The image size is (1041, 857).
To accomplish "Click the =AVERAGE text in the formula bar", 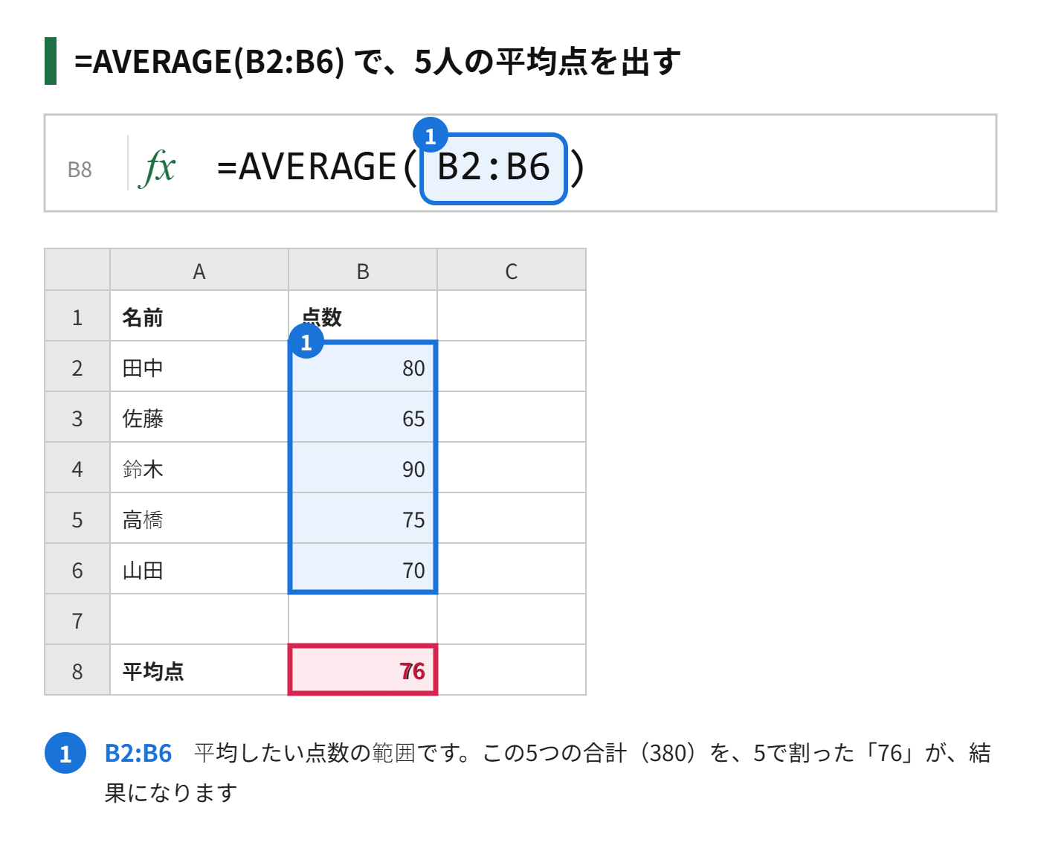I will tap(306, 167).
